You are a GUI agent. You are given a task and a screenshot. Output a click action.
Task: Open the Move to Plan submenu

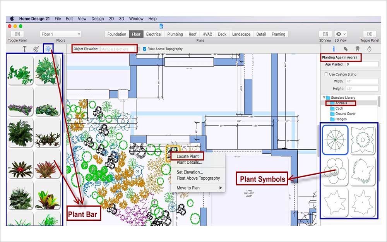[x=198, y=188]
